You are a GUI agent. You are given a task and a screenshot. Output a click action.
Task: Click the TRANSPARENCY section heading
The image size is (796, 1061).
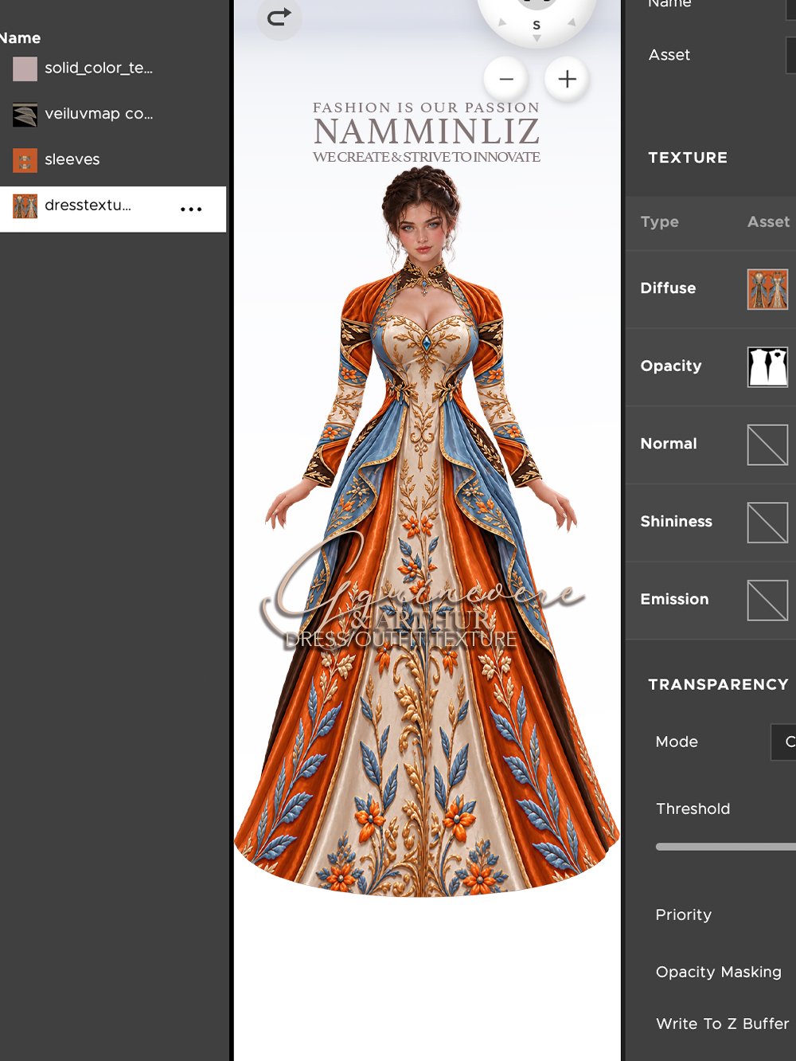(718, 684)
